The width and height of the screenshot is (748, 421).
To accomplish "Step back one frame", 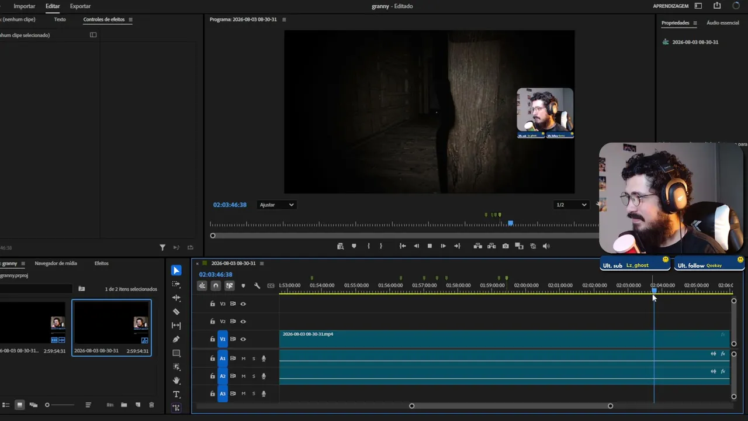I will 416,246.
